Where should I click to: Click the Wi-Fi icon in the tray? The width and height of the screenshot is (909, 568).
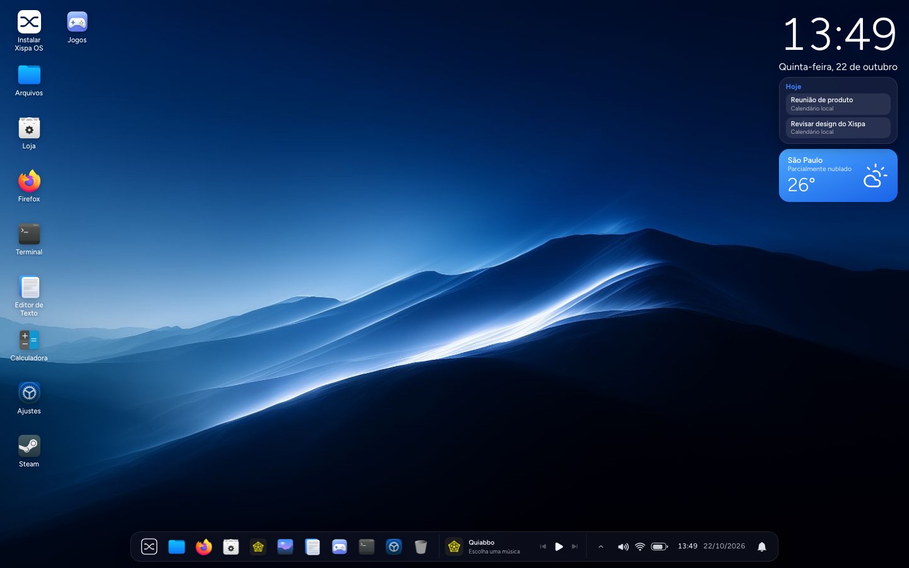640,547
